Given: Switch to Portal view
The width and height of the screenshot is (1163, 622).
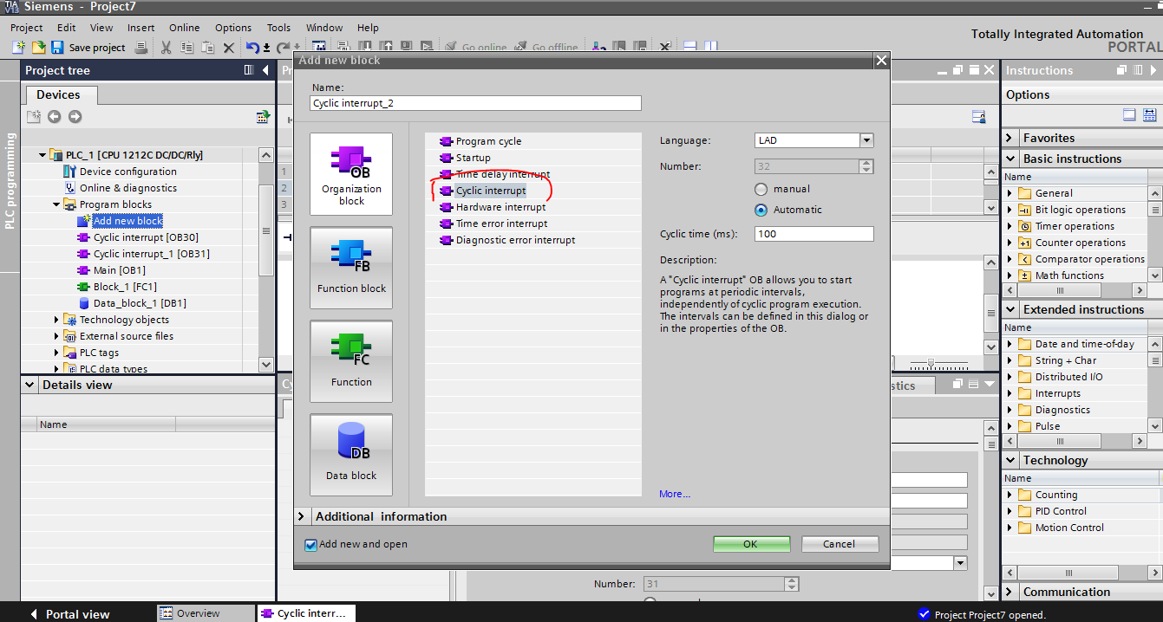Looking at the screenshot, I should point(69,614).
